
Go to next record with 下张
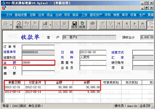[135, 25]
